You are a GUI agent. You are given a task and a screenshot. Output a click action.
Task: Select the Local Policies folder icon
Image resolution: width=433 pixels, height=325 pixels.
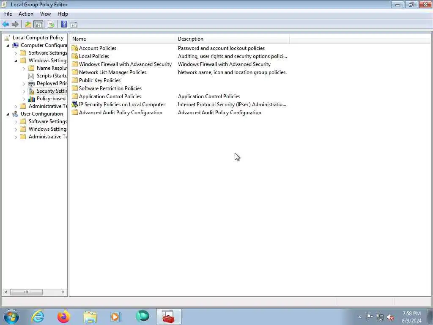coord(75,56)
